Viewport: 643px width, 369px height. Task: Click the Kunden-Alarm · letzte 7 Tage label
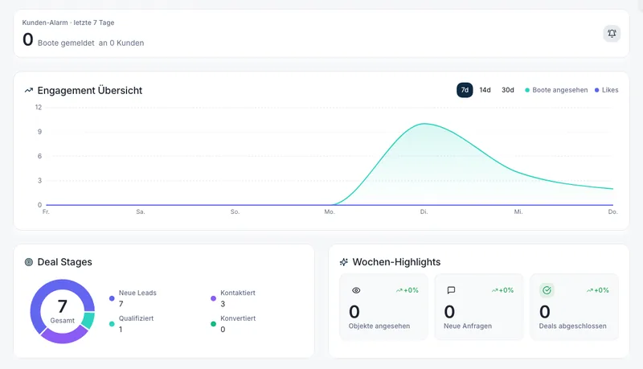(x=68, y=23)
